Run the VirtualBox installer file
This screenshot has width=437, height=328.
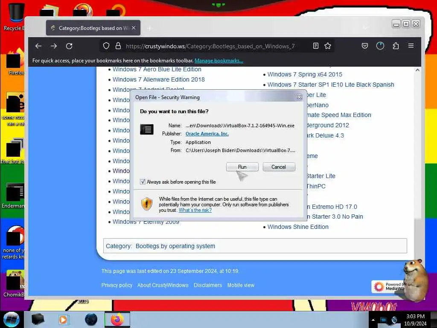pos(242,167)
